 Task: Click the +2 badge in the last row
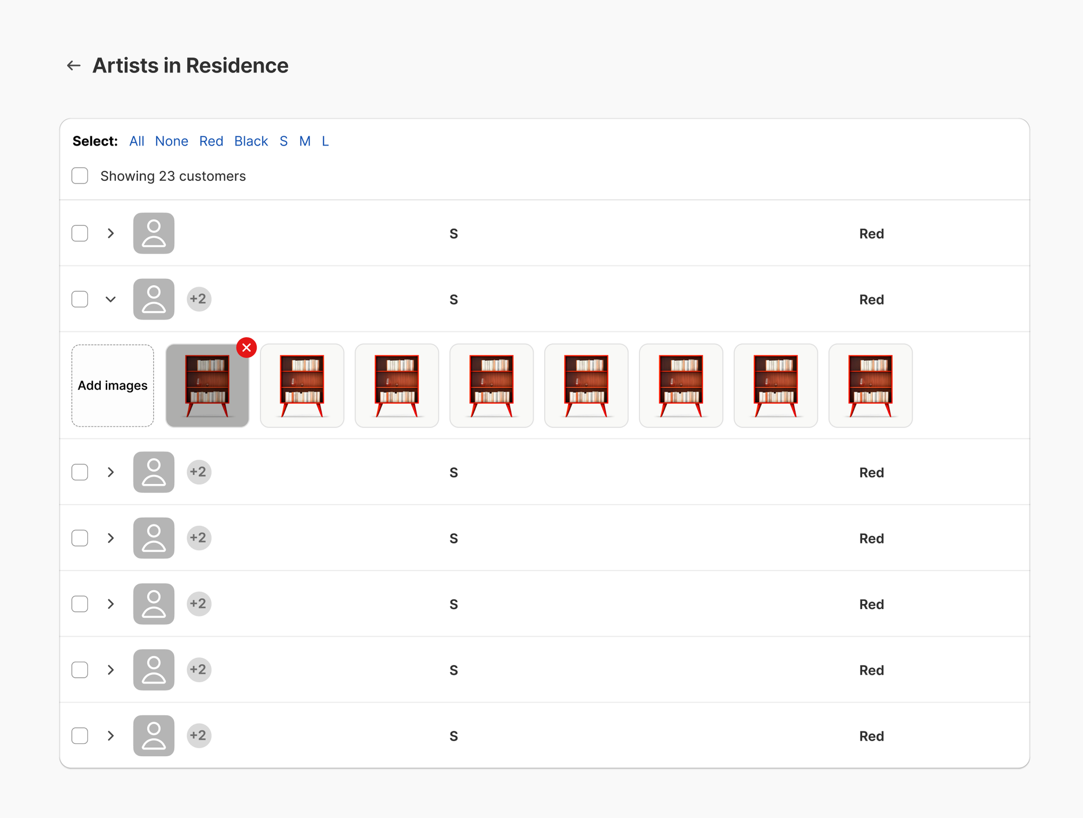pos(199,735)
